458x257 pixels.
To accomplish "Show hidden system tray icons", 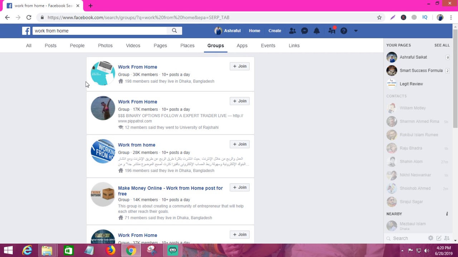I will (x=402, y=251).
